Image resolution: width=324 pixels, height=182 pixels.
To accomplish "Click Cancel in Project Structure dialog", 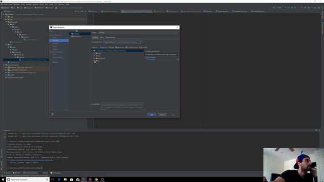I will (162, 115).
